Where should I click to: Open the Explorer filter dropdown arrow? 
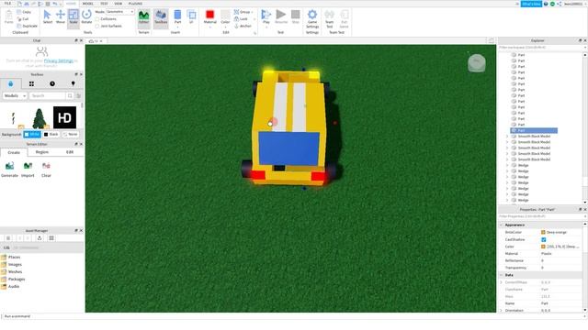click(x=585, y=48)
